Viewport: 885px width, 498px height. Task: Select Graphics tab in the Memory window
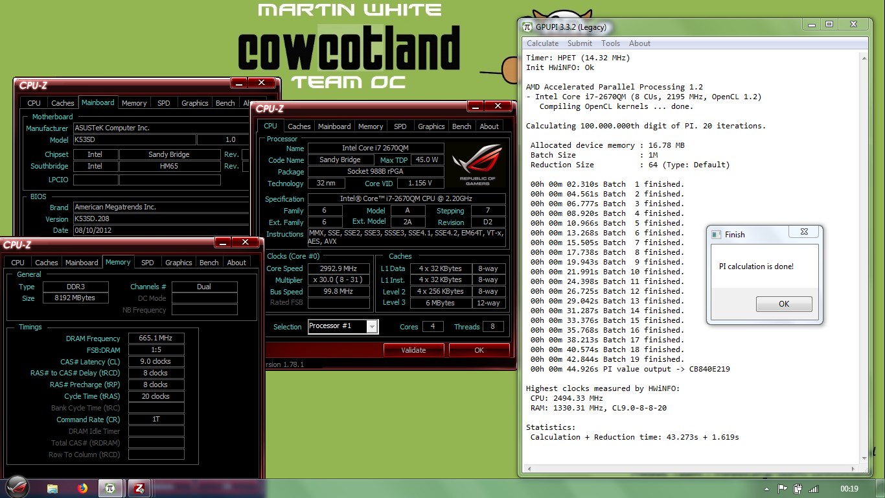pyautogui.click(x=178, y=263)
